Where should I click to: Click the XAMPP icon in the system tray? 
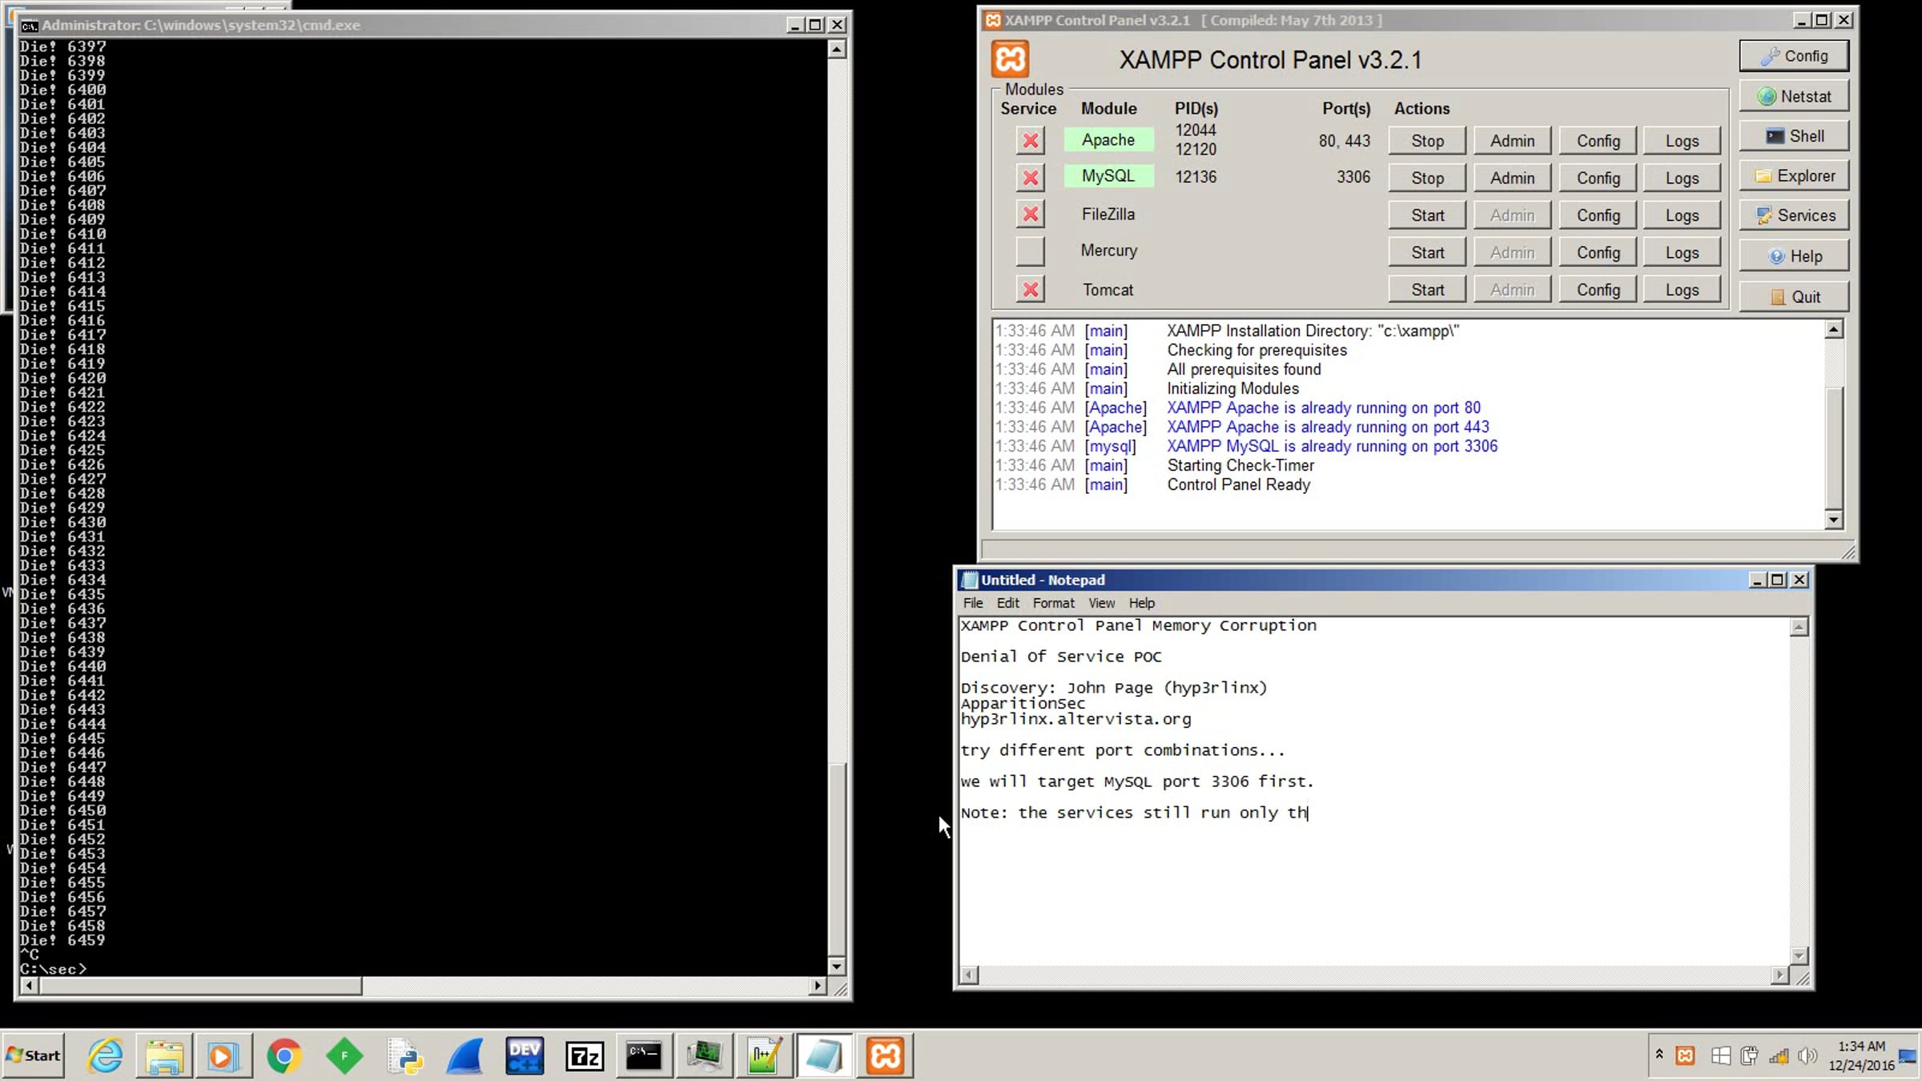(x=1685, y=1055)
